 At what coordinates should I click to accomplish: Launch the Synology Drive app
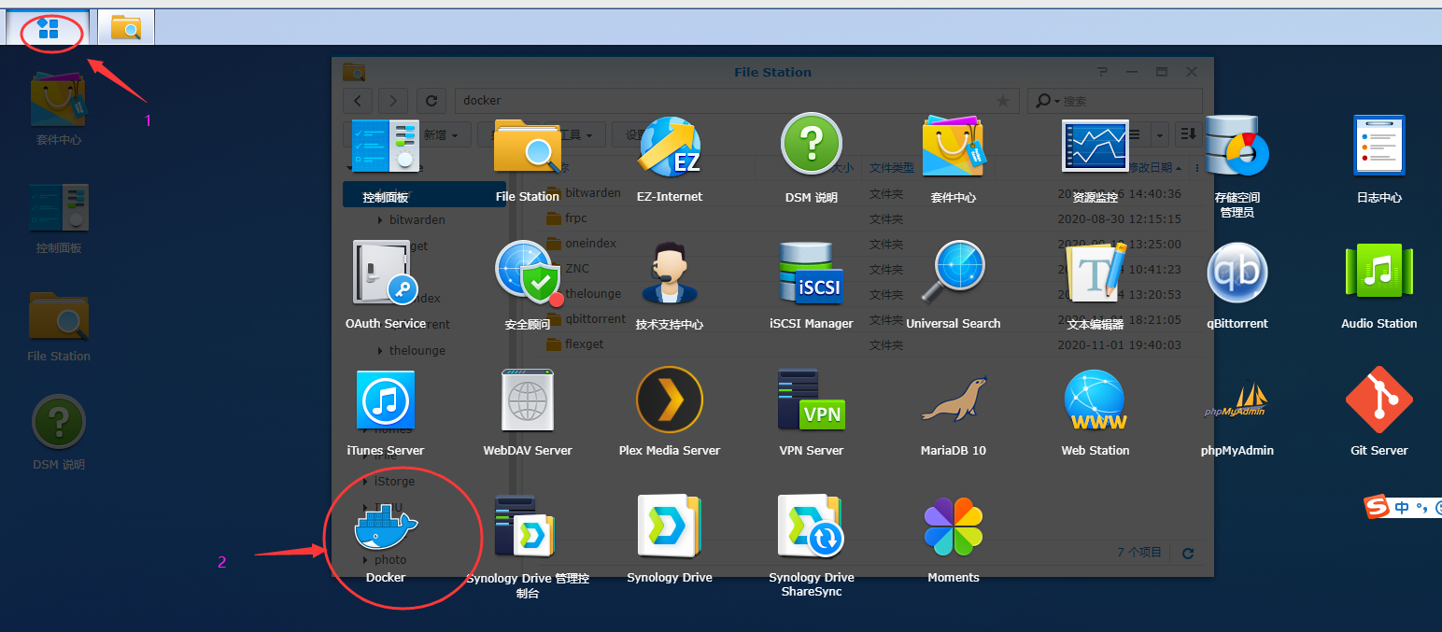[x=670, y=540]
